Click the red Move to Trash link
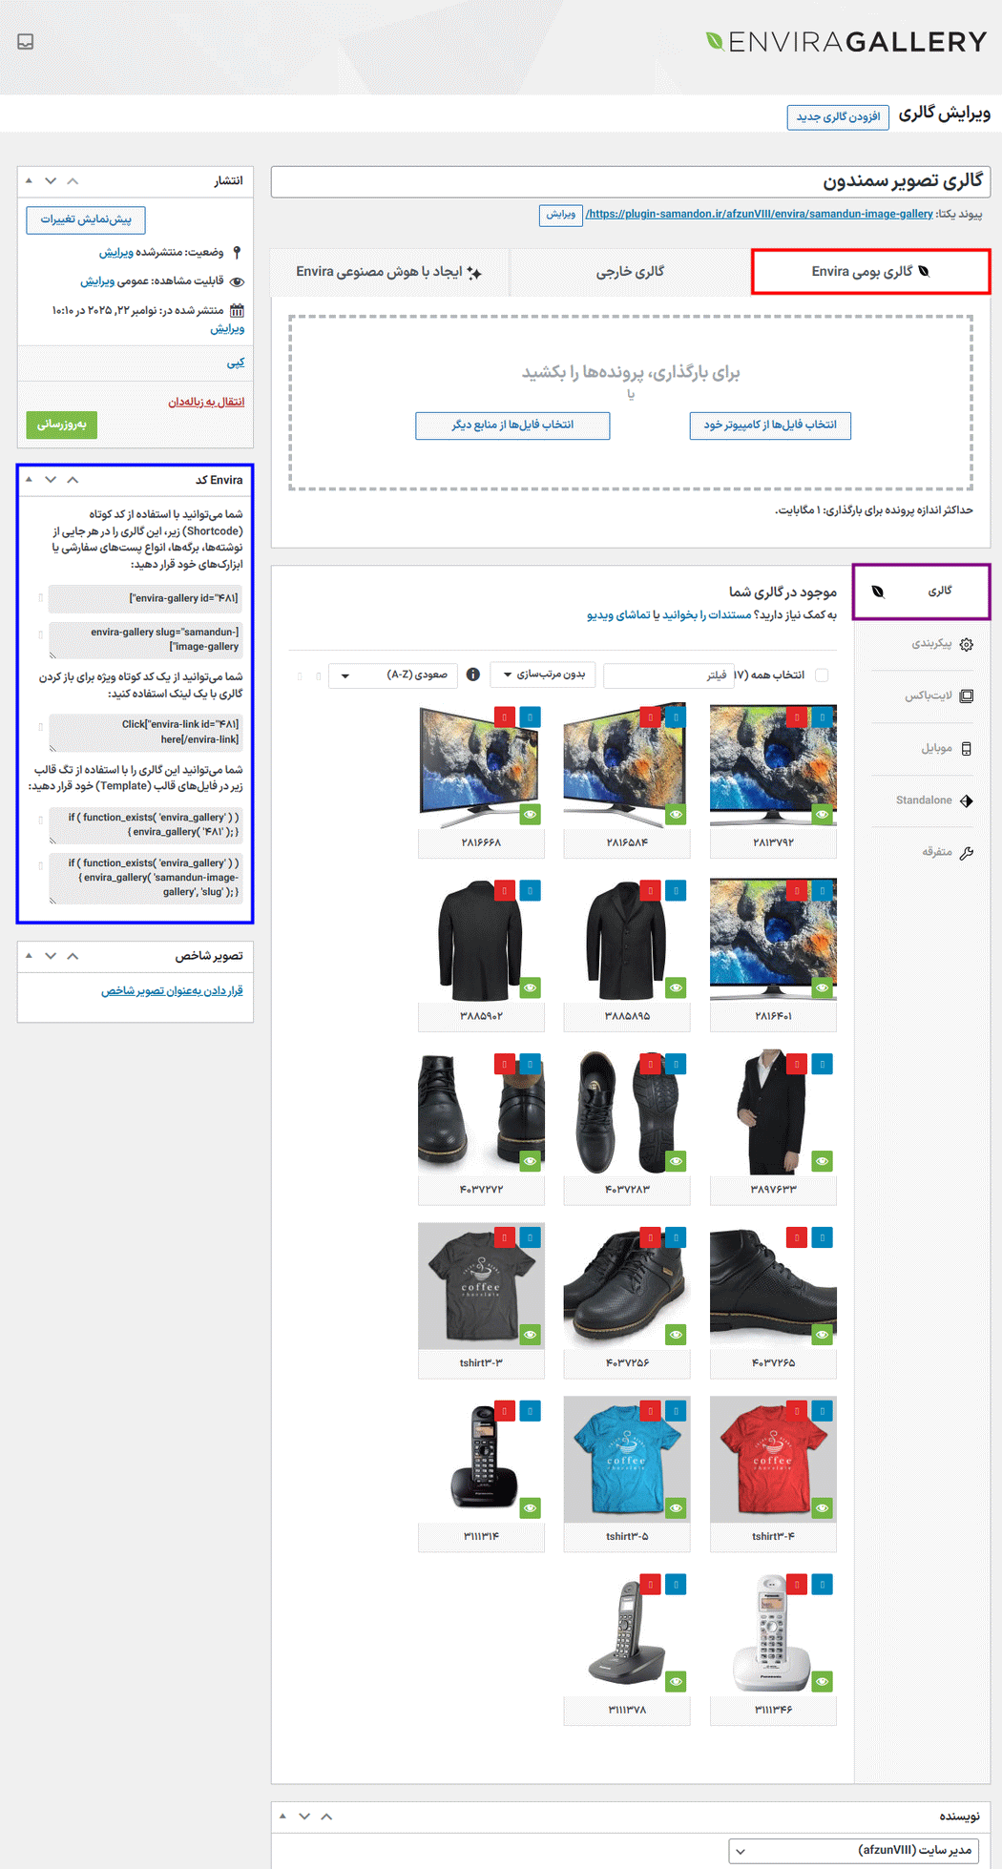This screenshot has width=1002, height=1869. tap(206, 402)
